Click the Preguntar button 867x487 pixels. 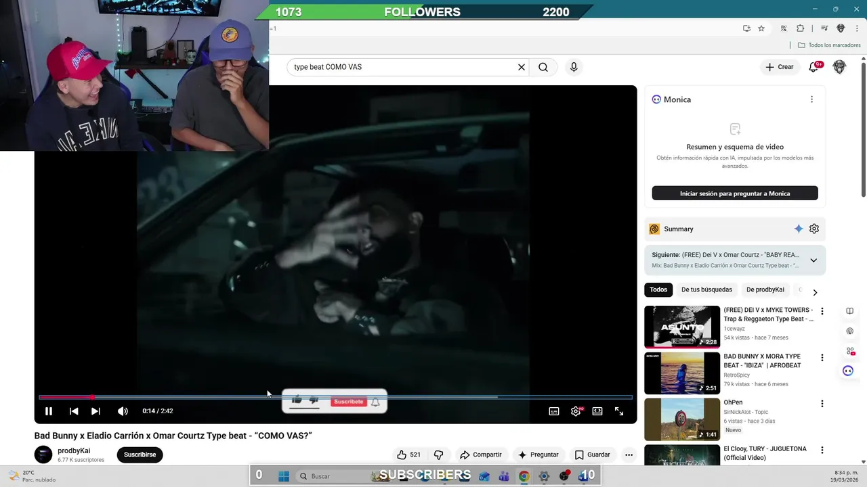(538, 455)
